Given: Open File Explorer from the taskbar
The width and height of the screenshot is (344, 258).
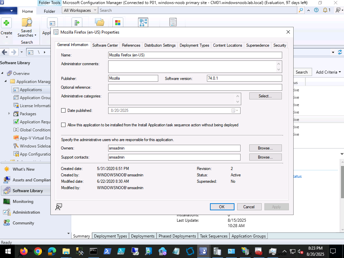Looking at the screenshot, I should [66, 251].
